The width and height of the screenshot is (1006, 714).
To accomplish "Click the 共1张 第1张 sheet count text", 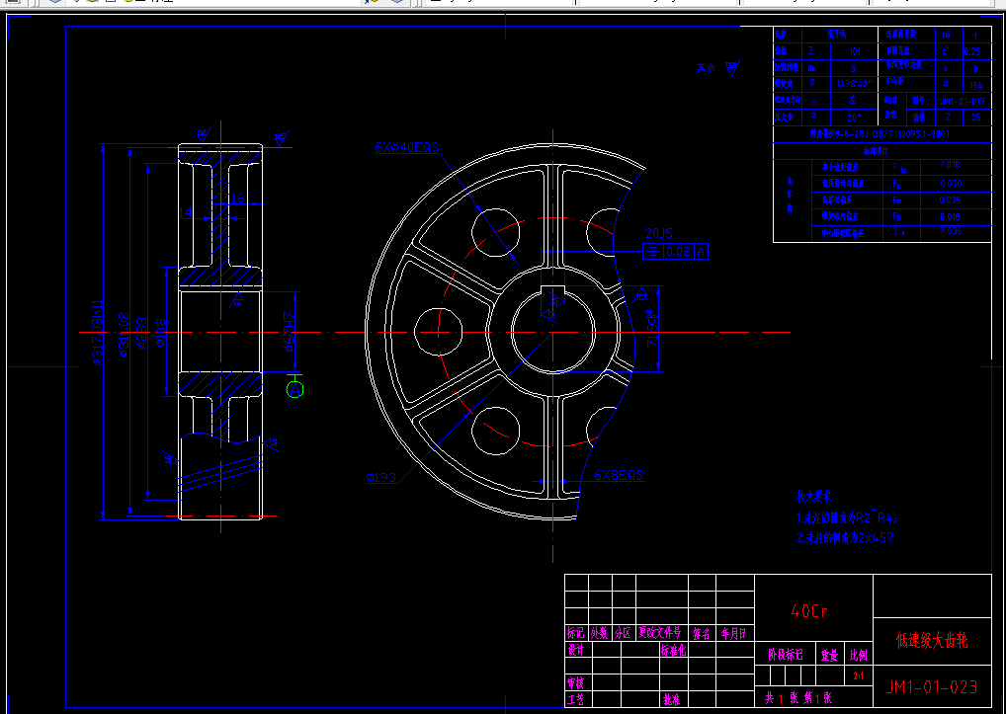I will [x=798, y=698].
